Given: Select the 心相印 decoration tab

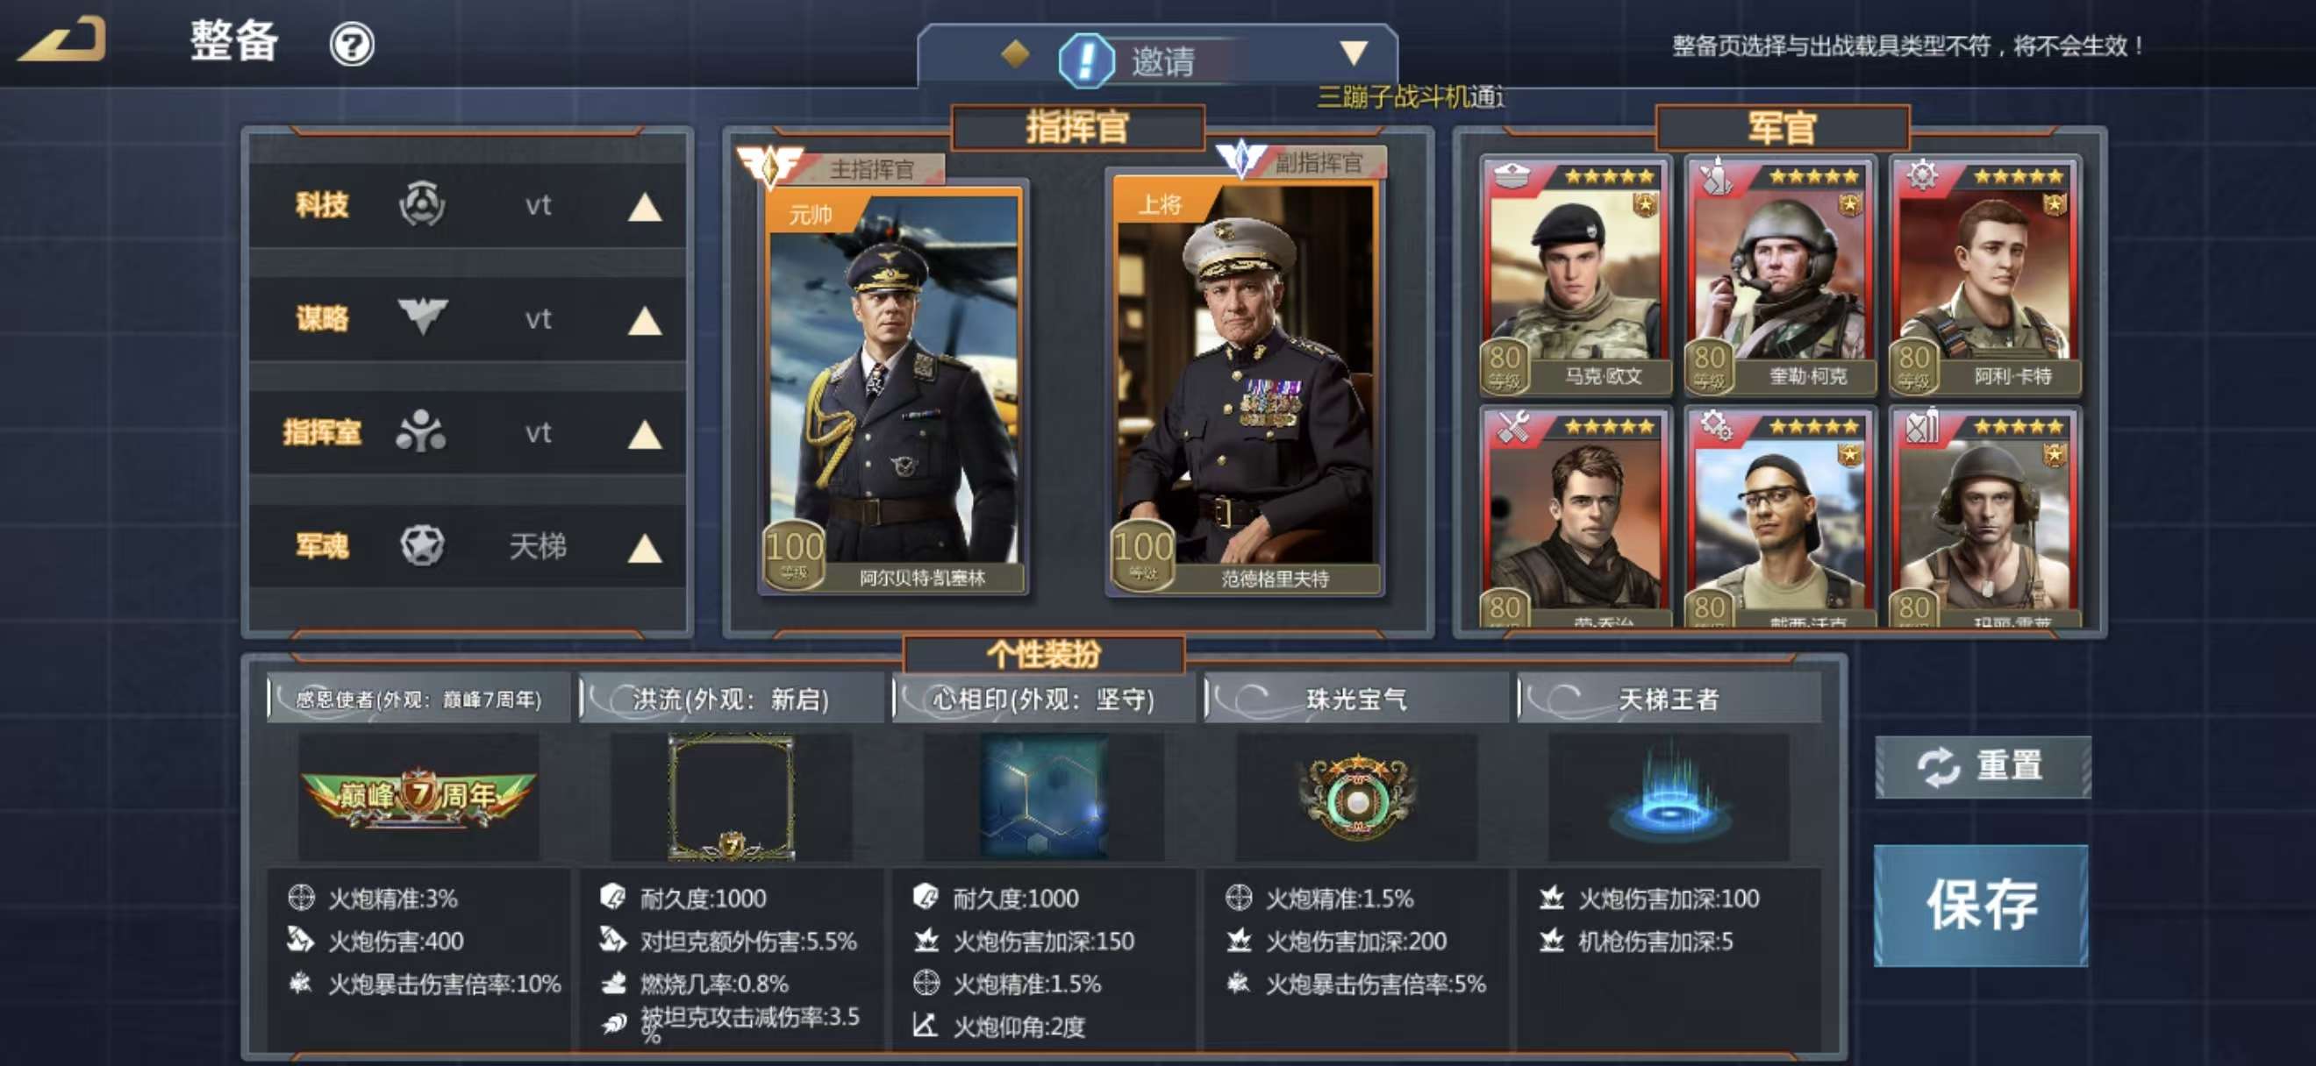Looking at the screenshot, I should (1043, 699).
